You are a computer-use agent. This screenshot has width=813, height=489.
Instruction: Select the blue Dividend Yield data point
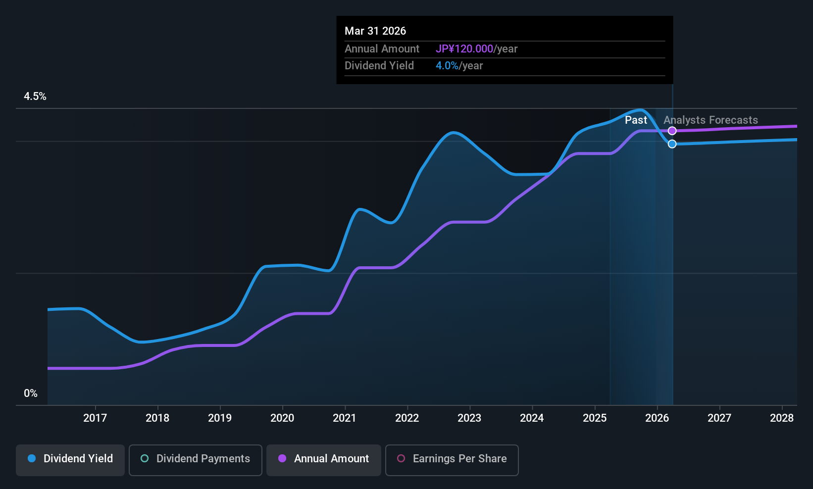click(672, 144)
